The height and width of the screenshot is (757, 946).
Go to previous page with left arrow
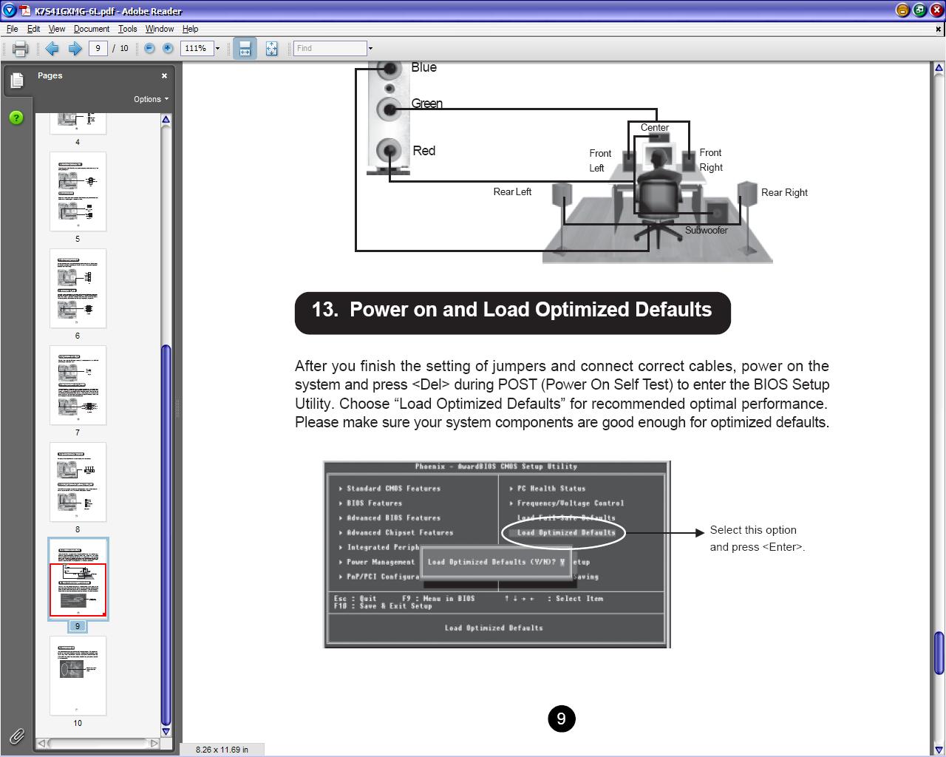pyautogui.click(x=52, y=48)
